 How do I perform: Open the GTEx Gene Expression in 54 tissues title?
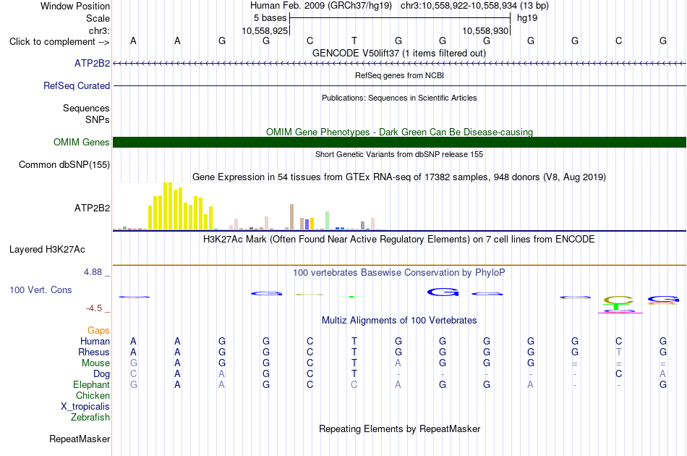399,177
